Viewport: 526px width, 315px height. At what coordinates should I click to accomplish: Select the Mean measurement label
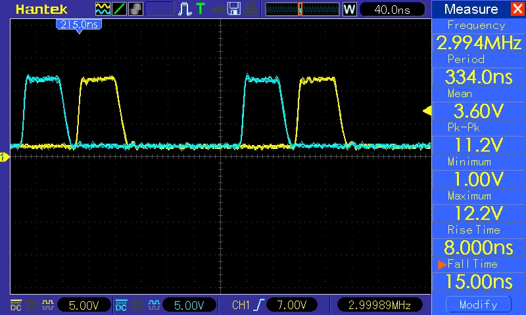pyautogui.click(x=460, y=93)
